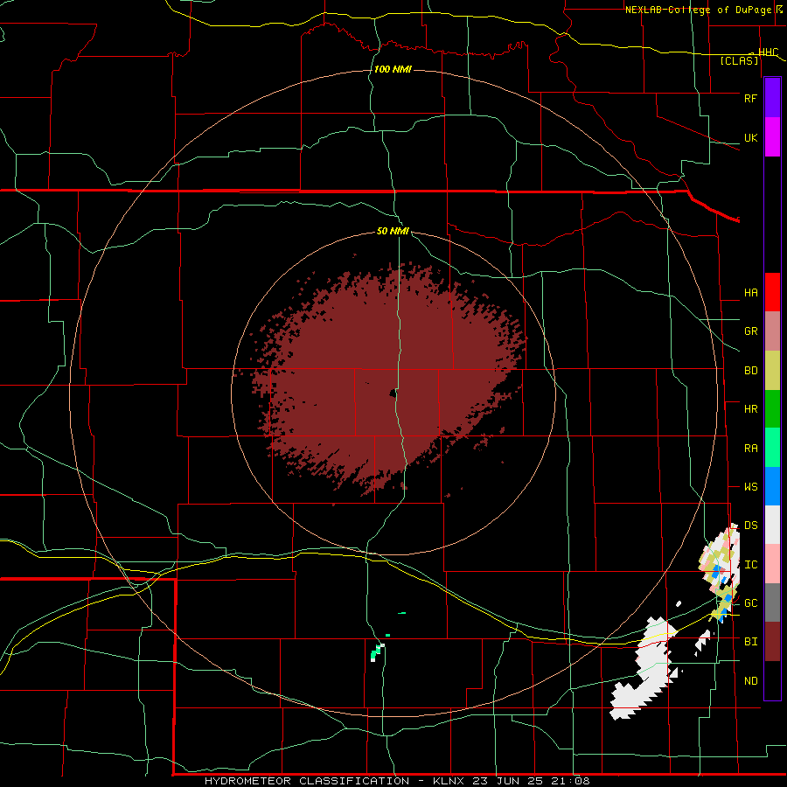Image resolution: width=787 pixels, height=787 pixels.
Task: Click the HA legend label
Action: [x=750, y=293]
